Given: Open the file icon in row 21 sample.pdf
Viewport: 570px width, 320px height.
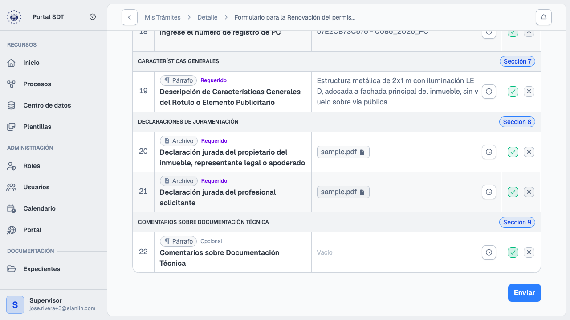Looking at the screenshot, I should coord(362,192).
